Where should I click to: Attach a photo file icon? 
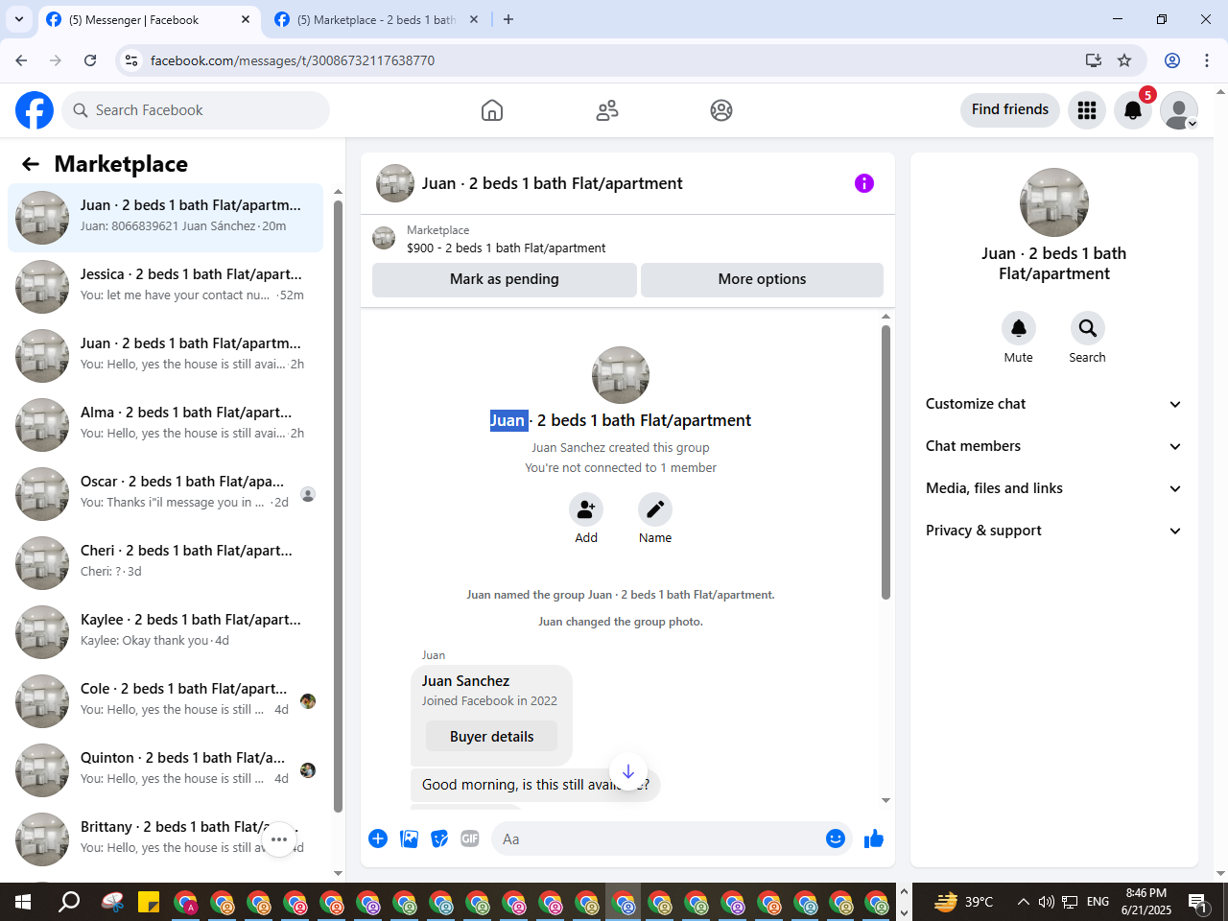410,839
